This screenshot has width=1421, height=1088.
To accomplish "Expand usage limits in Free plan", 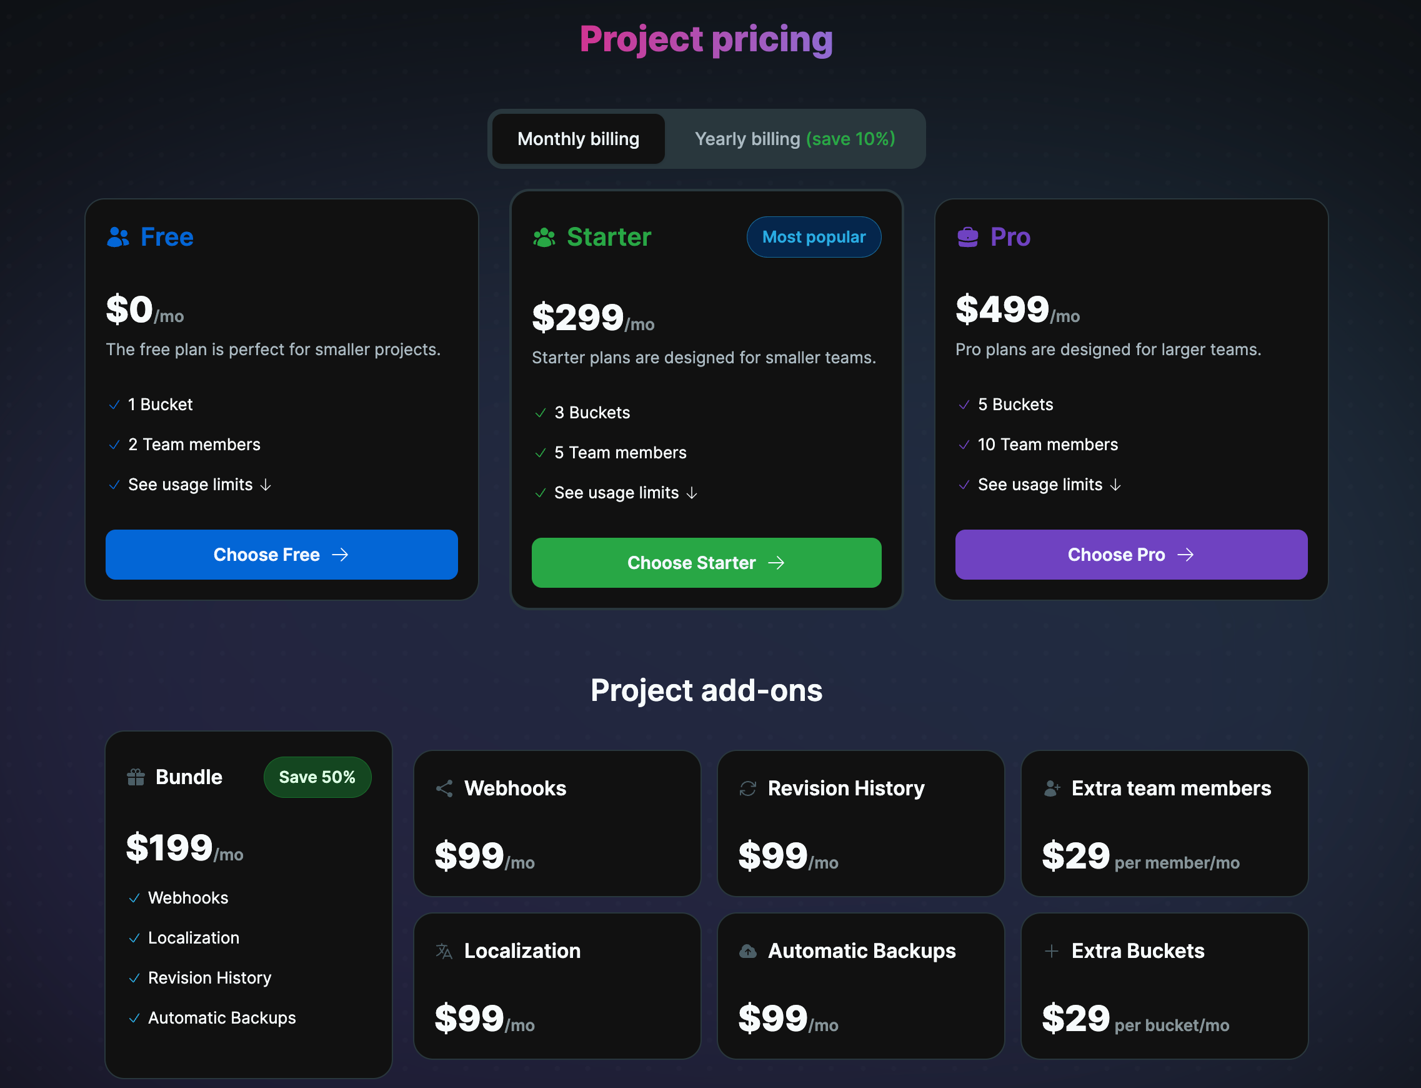I will click(x=199, y=485).
